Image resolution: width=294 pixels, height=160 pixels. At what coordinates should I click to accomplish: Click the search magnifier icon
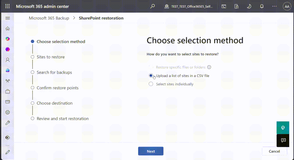pyautogui.click(x=152, y=6)
